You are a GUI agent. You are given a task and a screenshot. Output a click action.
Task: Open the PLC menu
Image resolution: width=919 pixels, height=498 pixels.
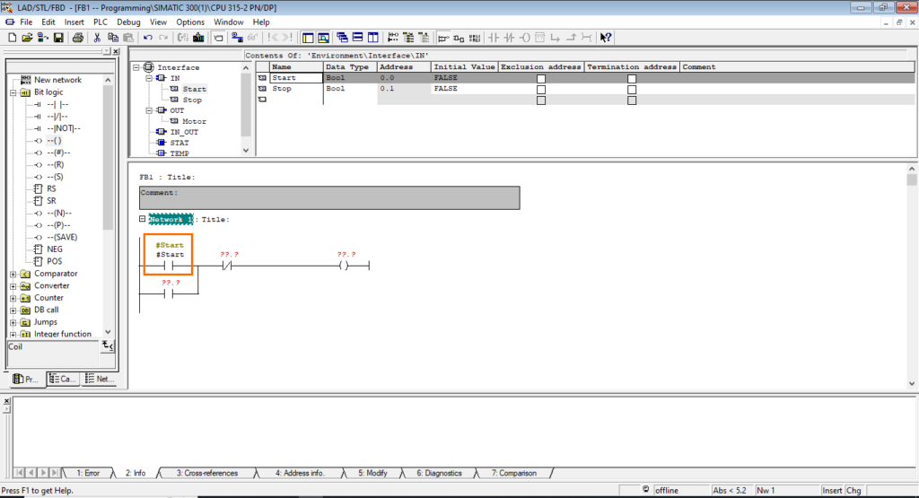click(100, 22)
